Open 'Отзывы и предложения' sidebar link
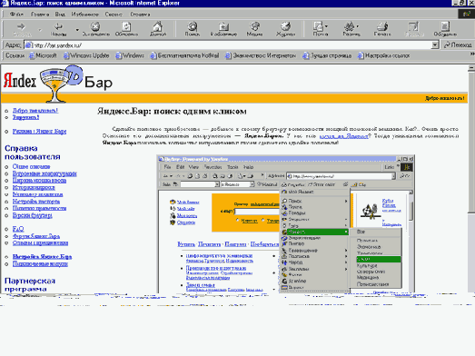 click(40, 243)
